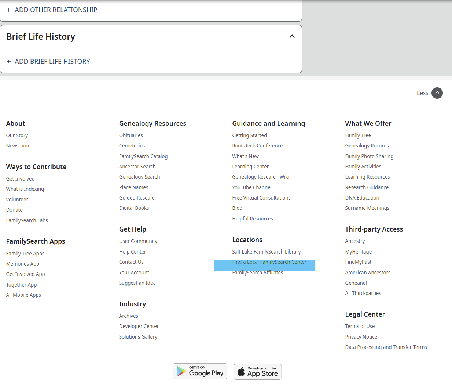
Task: Visit the Genealogy Research Wiki
Action: [x=260, y=177]
